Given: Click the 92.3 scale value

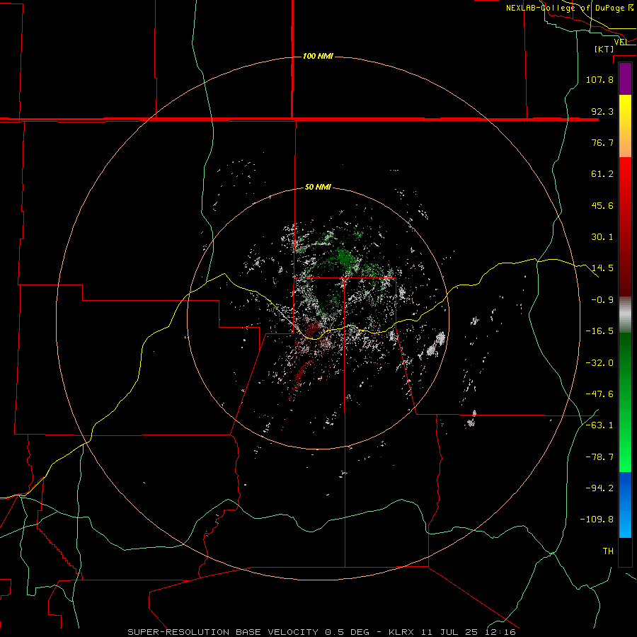Looking at the screenshot, I should [x=602, y=111].
